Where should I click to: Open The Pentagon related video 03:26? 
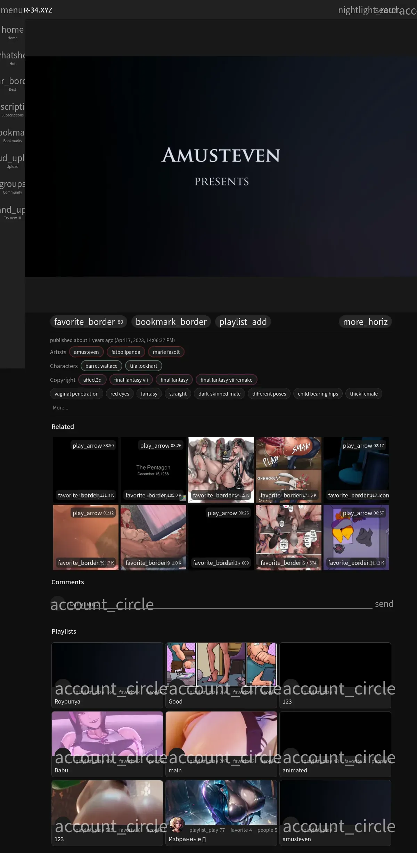pyautogui.click(x=153, y=470)
